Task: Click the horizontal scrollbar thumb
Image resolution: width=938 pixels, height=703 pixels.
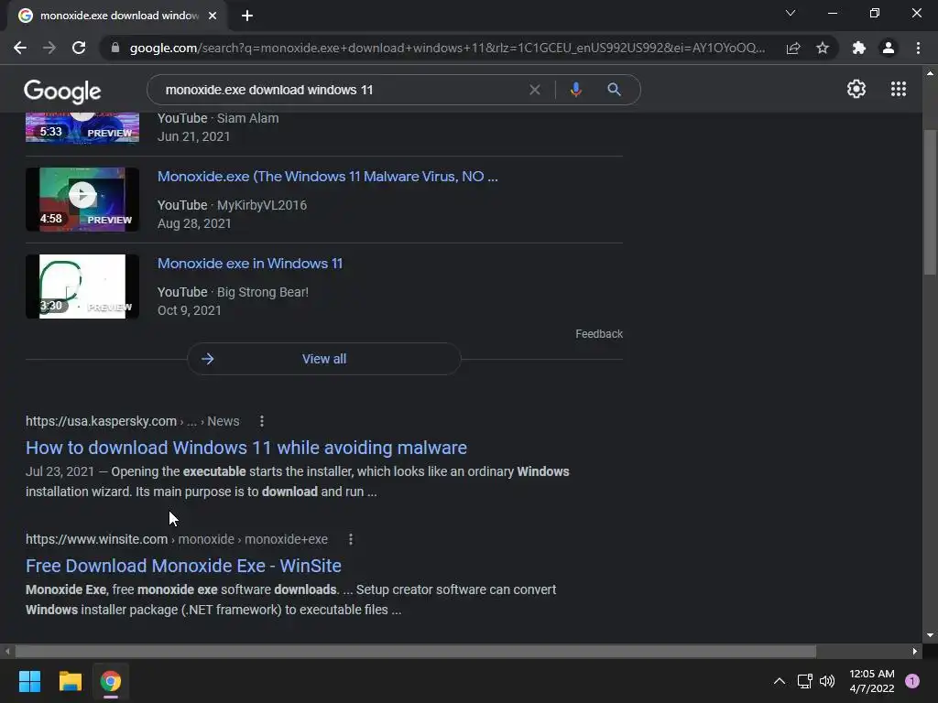Action: 415,651
